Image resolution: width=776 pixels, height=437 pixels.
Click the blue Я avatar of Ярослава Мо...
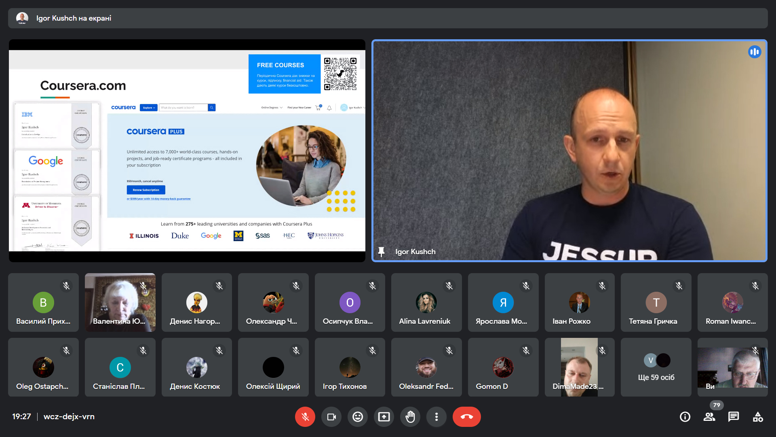pos(503,302)
